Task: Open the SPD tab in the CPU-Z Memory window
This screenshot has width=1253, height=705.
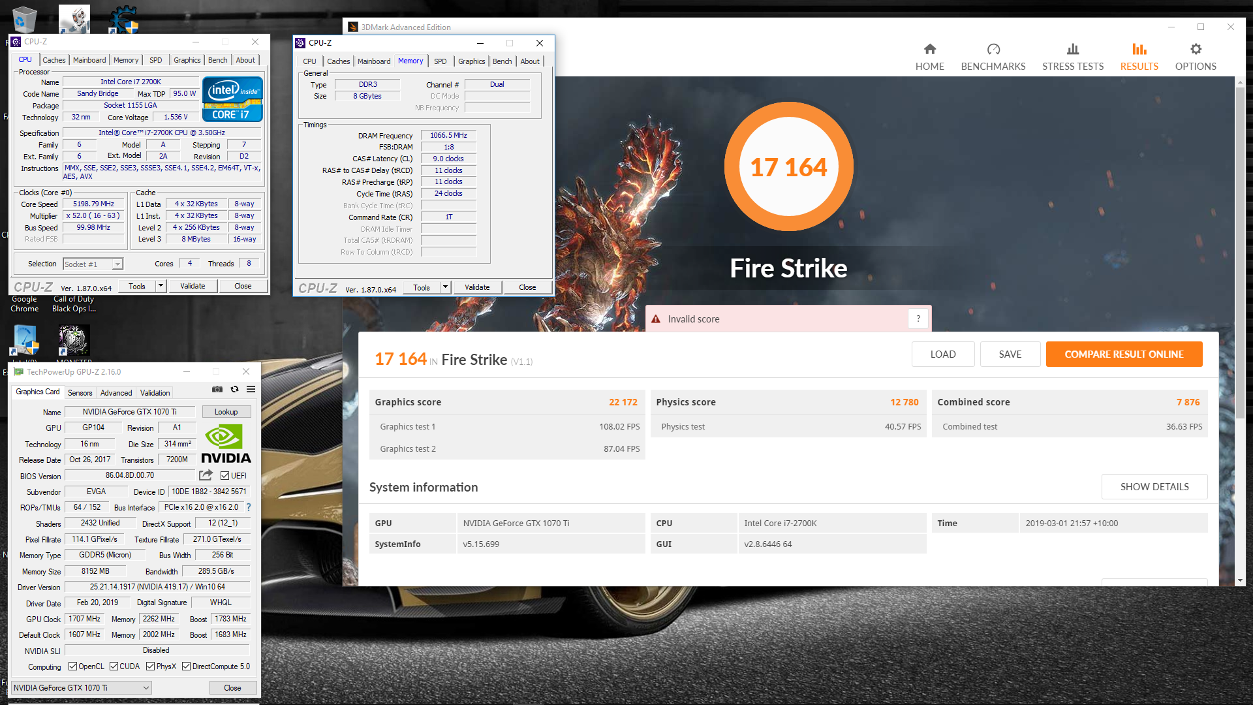Action: point(441,61)
